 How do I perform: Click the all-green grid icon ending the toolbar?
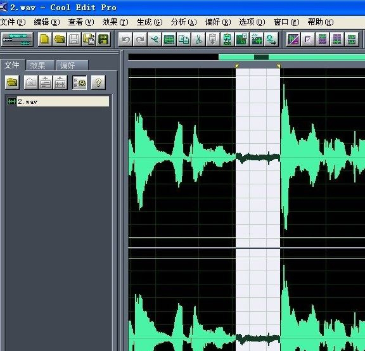pos(352,39)
